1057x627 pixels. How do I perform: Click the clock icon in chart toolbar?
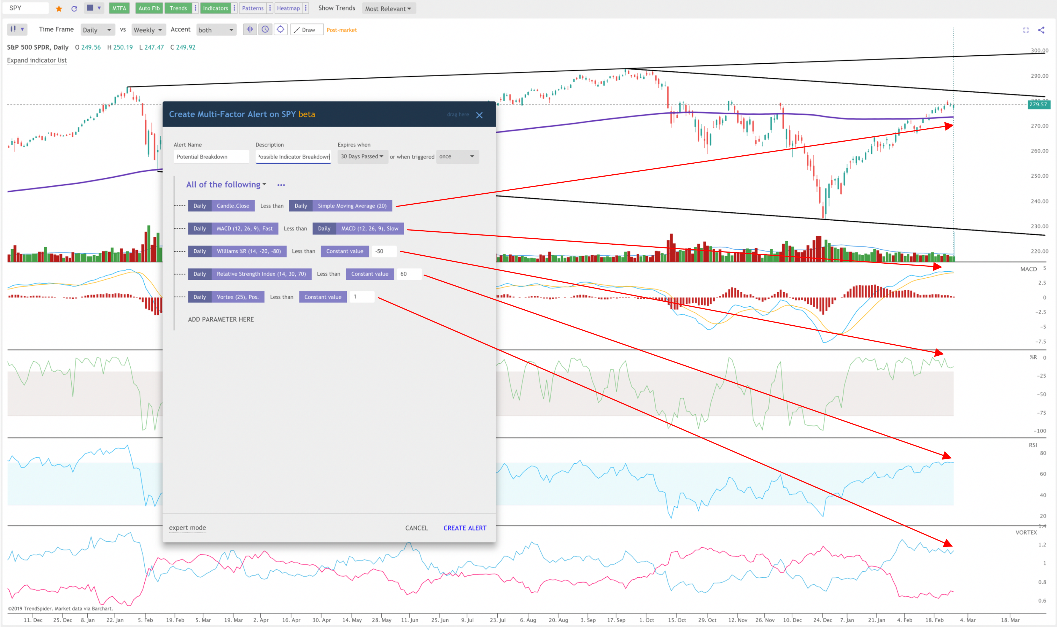tap(265, 29)
